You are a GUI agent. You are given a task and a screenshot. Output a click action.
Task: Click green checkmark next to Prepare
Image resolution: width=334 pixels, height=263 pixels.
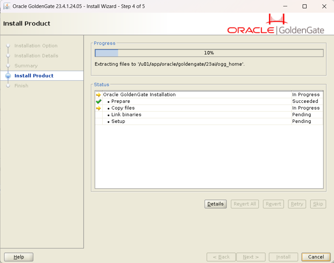point(98,101)
